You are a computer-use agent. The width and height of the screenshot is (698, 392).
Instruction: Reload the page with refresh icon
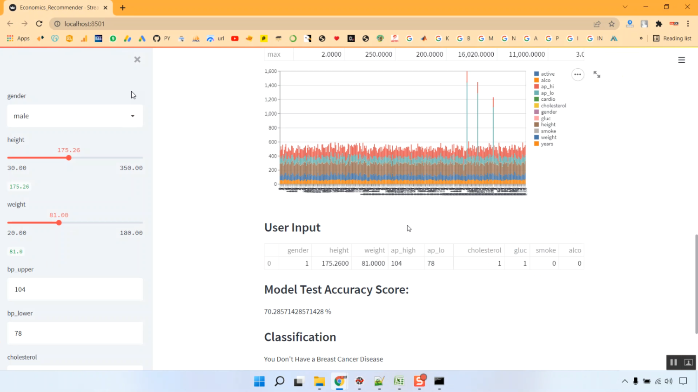39,24
